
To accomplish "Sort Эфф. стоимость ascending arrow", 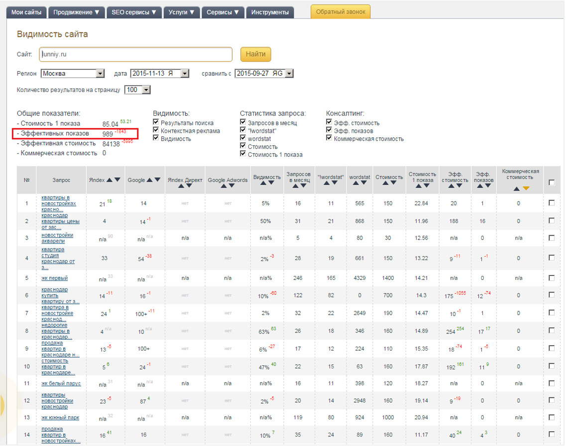I will 452,186.
